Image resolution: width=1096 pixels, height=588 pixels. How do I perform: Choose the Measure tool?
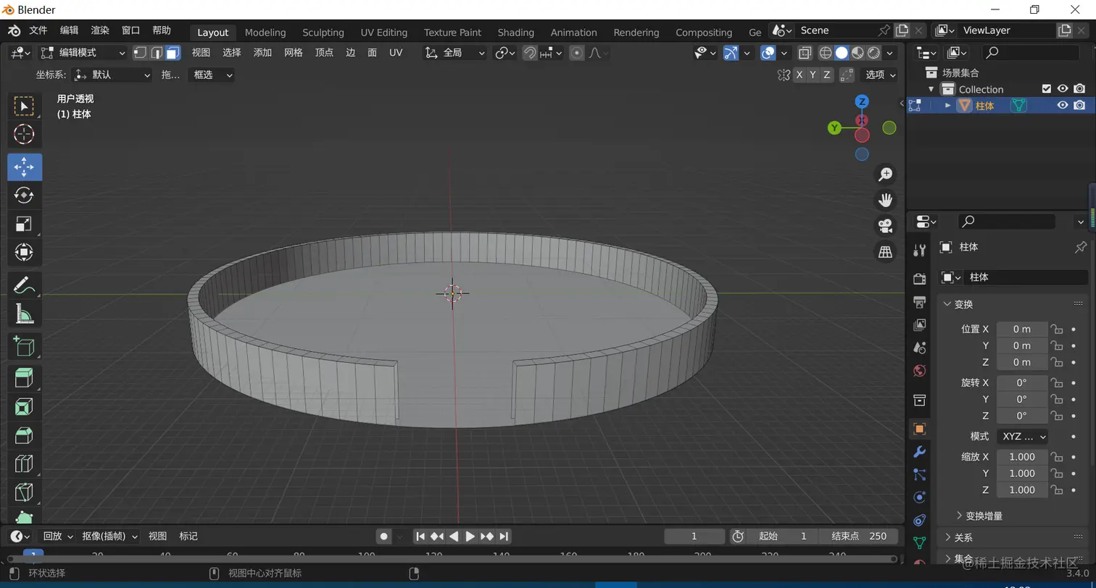coord(25,314)
